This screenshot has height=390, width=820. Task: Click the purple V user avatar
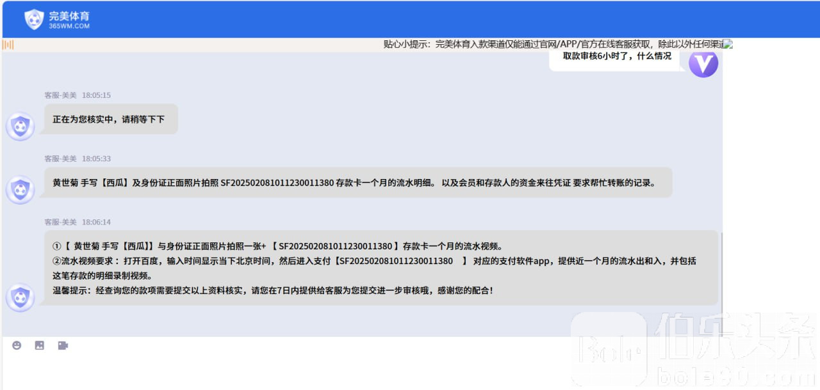(703, 63)
